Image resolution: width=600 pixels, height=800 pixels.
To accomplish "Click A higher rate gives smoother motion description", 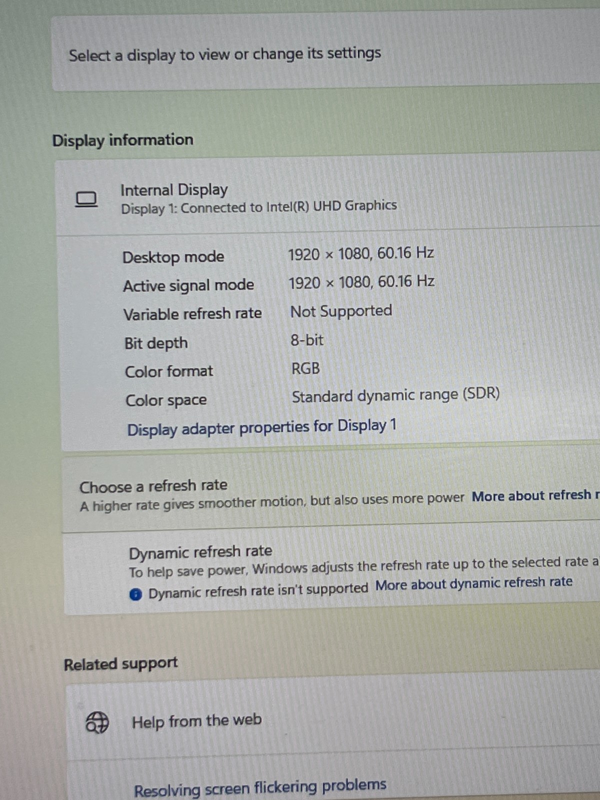I will tap(272, 502).
